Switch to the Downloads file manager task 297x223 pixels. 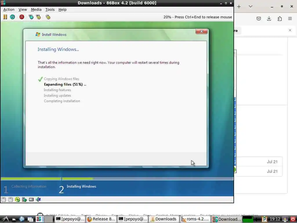164,219
